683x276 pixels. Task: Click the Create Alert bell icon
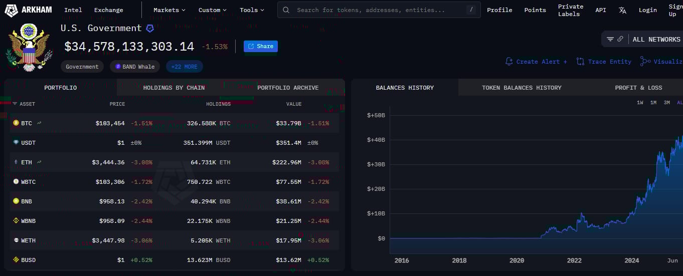[509, 61]
